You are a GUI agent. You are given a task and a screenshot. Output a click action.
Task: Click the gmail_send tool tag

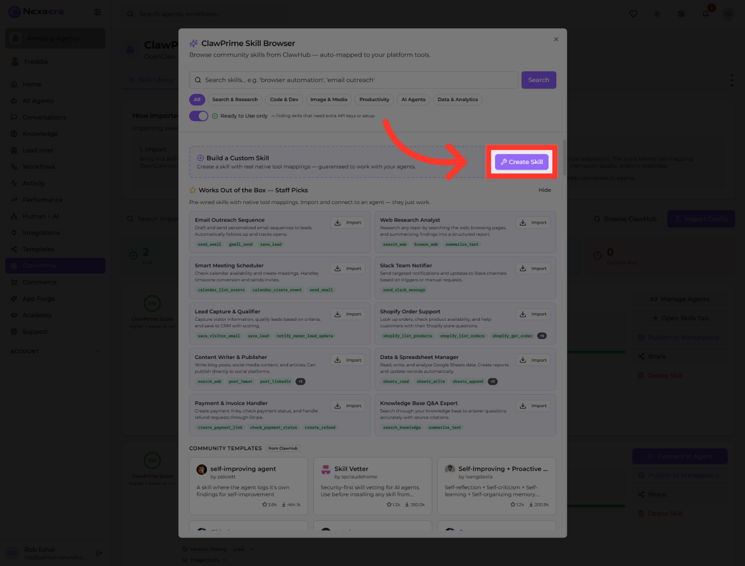pyautogui.click(x=240, y=244)
